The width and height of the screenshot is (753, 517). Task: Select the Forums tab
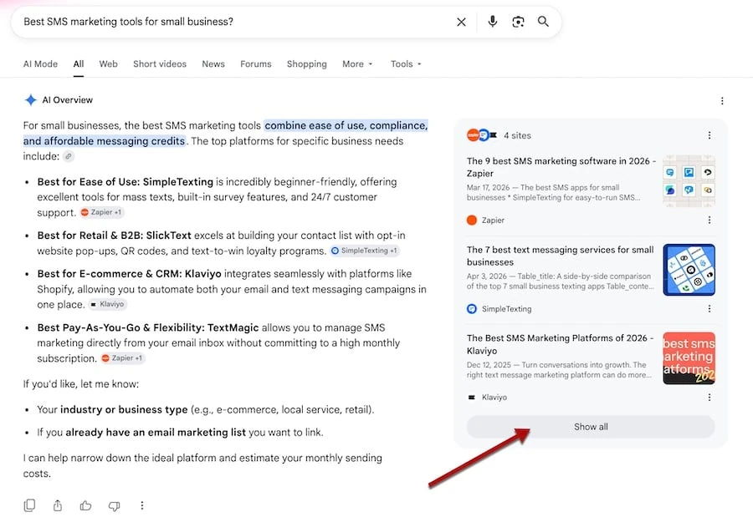[255, 63]
